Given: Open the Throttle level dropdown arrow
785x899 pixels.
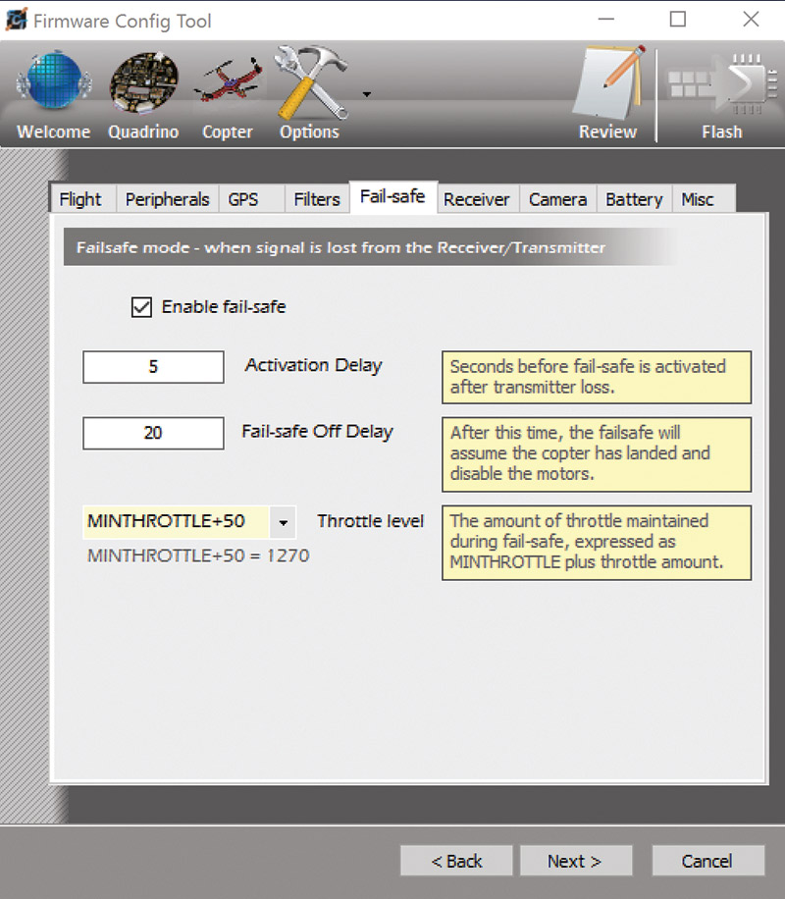Looking at the screenshot, I should point(283,522).
